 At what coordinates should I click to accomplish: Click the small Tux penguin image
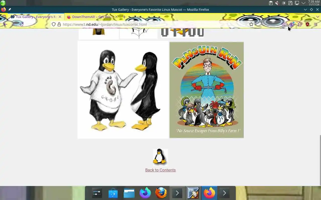[160, 157]
